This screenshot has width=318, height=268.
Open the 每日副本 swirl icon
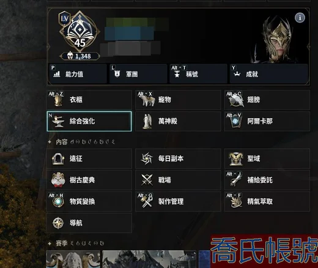coord(147,158)
